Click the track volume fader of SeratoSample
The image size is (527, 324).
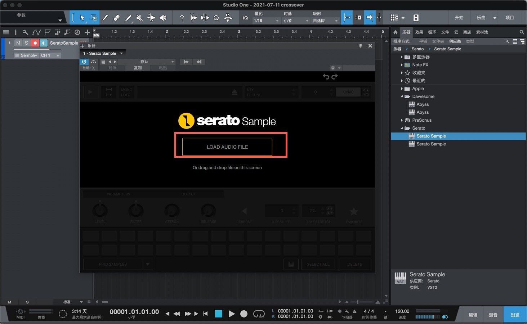tap(36, 49)
